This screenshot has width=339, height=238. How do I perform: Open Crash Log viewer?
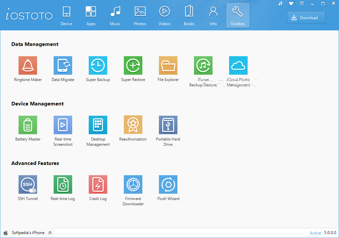click(98, 184)
